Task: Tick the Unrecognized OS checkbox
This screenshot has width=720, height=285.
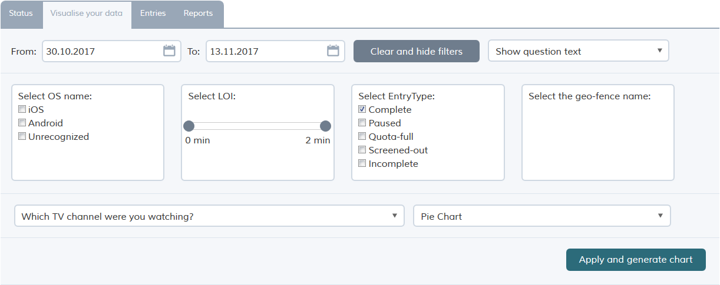Action: [22, 136]
